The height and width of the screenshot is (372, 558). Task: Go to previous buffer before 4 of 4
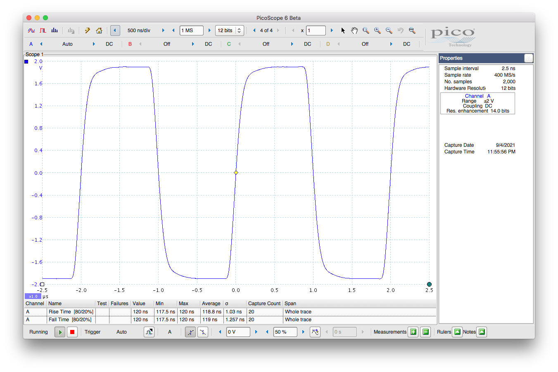coord(254,31)
